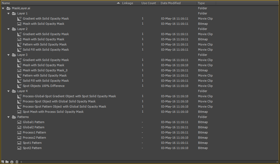The image size is (280, 164).
Task: Select Process-Spot Pattern Object with Global Solid Opacity Mask
Action: coord(64,107)
